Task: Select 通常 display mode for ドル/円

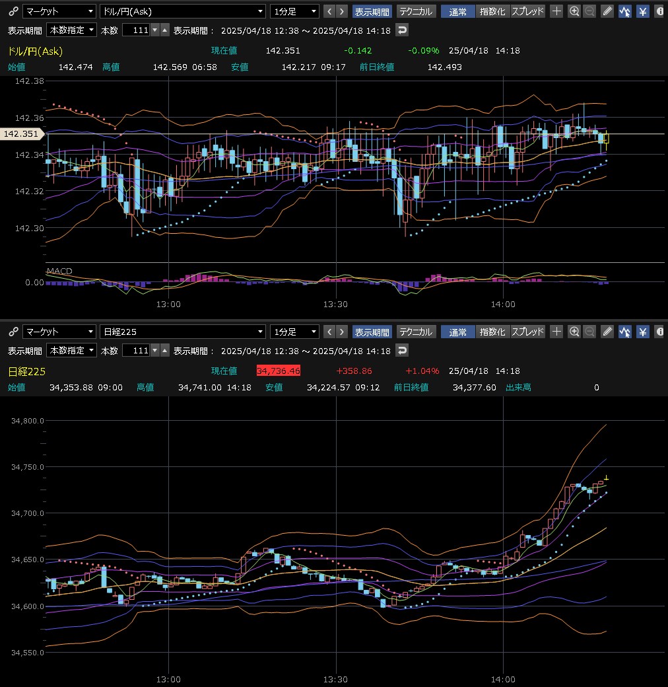Action: [x=458, y=11]
